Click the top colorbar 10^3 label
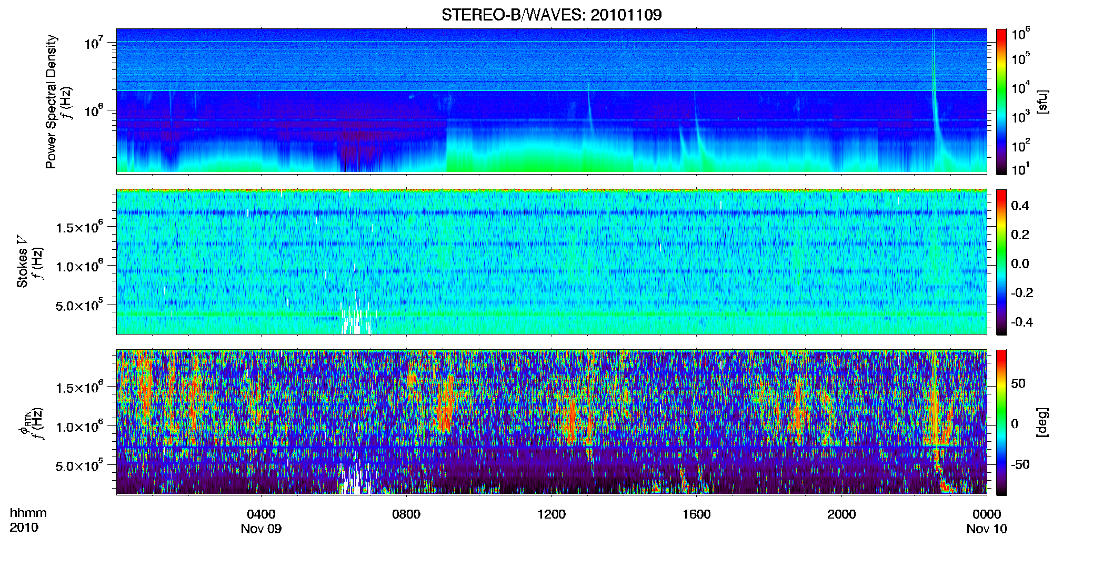The height and width of the screenshot is (568, 1103). click(x=1021, y=116)
